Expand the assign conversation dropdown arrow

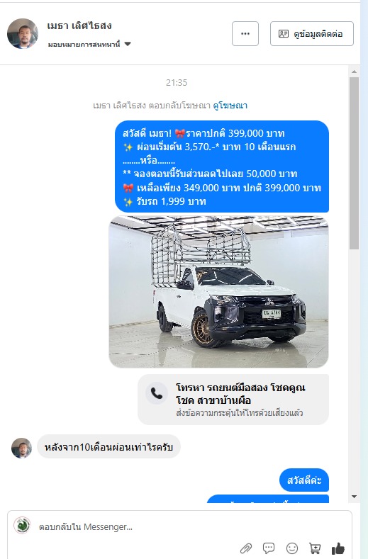tap(128, 44)
